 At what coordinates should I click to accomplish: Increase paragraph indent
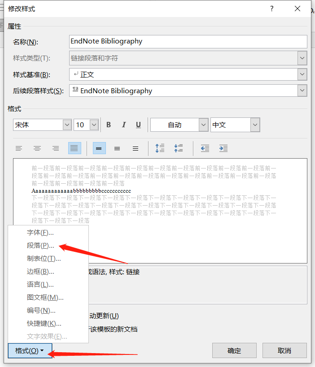[223, 148]
